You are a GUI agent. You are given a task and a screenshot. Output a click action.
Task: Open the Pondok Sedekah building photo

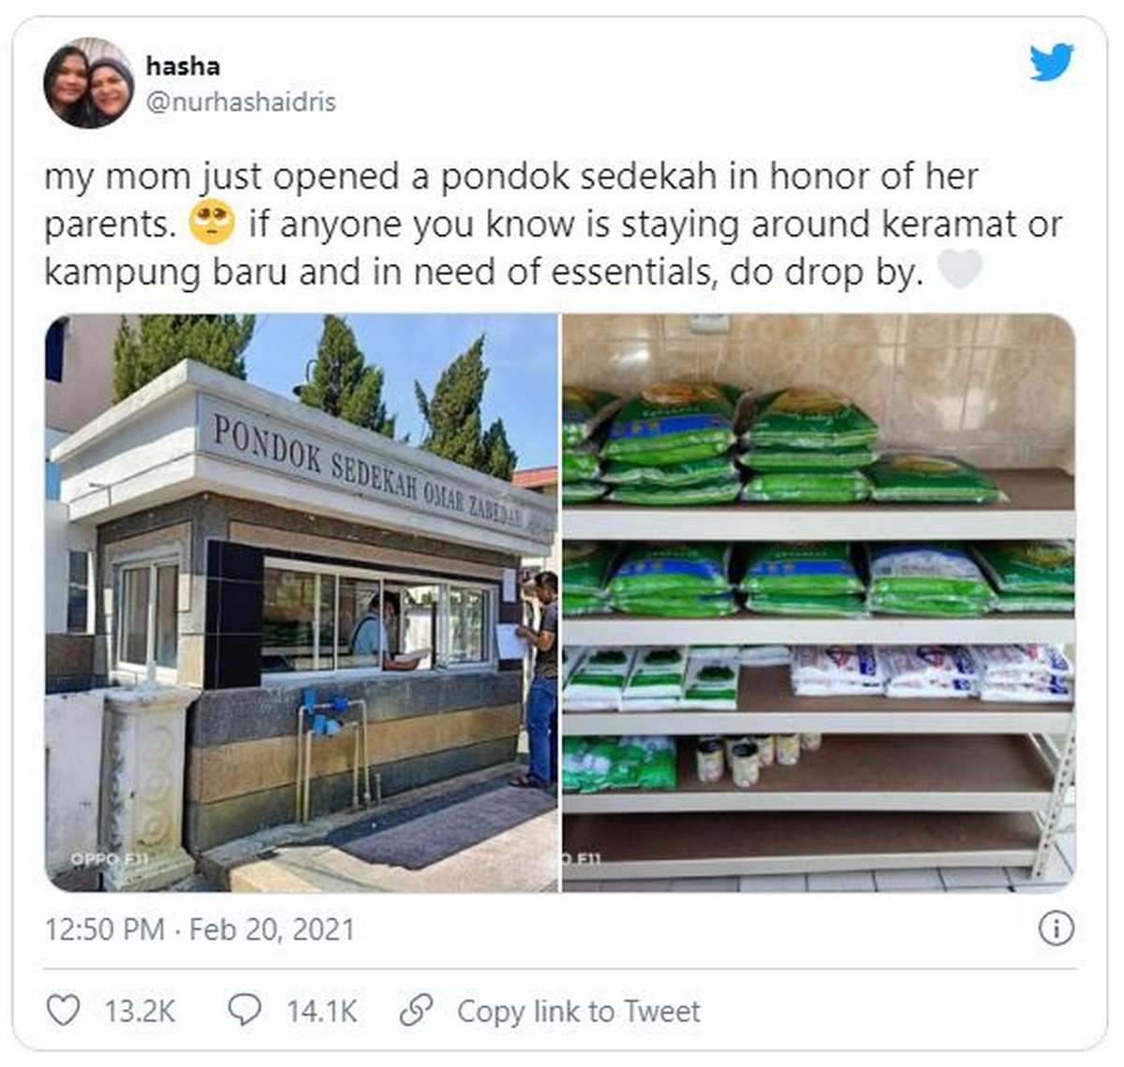301,603
